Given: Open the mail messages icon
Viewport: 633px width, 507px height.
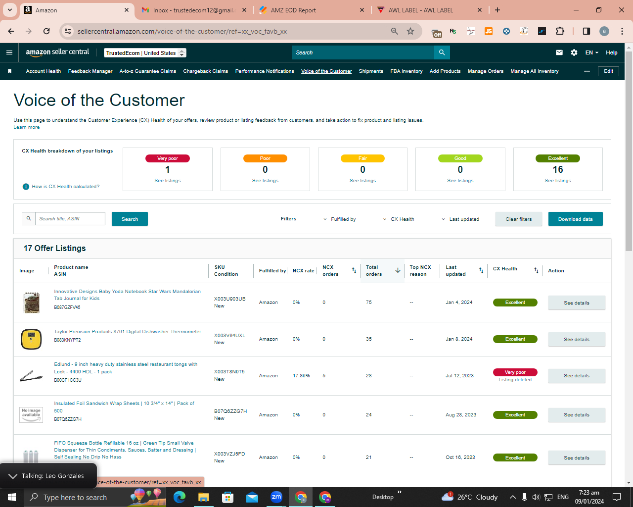Looking at the screenshot, I should (559, 52).
